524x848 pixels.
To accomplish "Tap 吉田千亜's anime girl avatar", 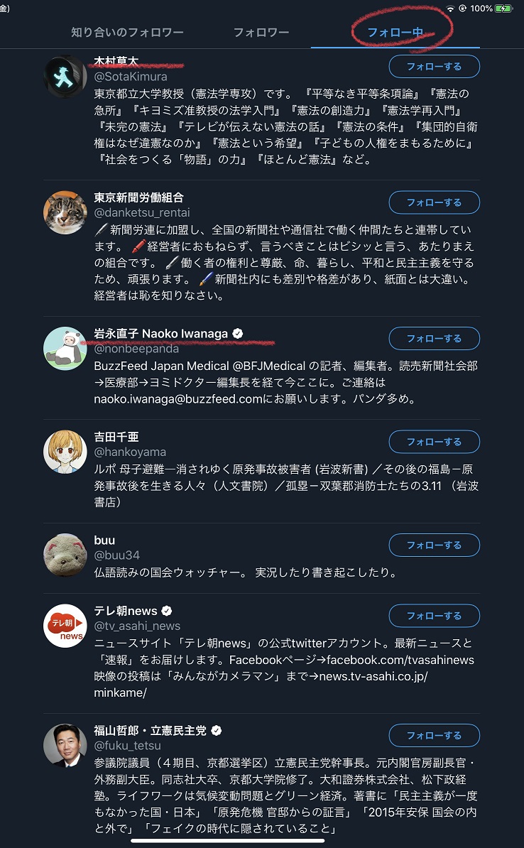I will click(x=65, y=452).
